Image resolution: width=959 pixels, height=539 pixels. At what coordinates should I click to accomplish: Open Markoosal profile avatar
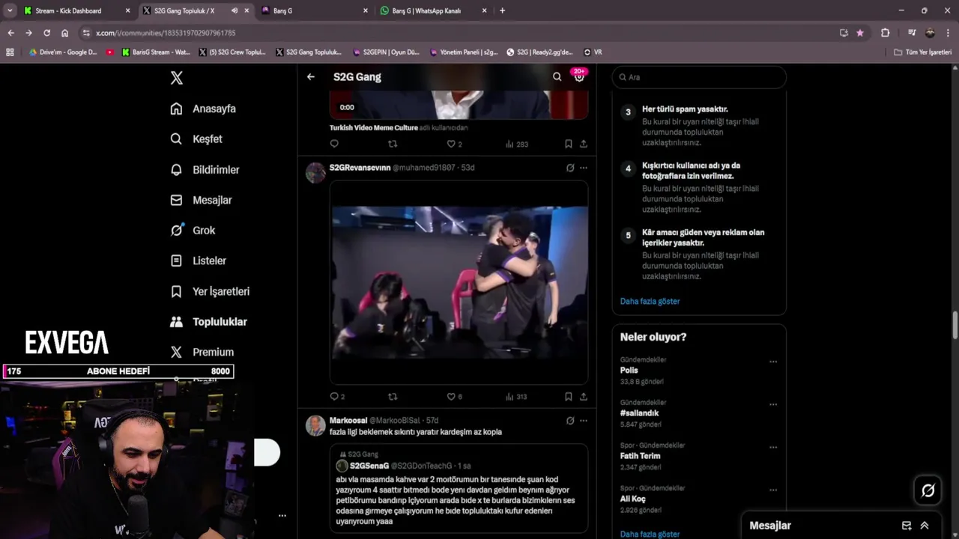point(316,425)
